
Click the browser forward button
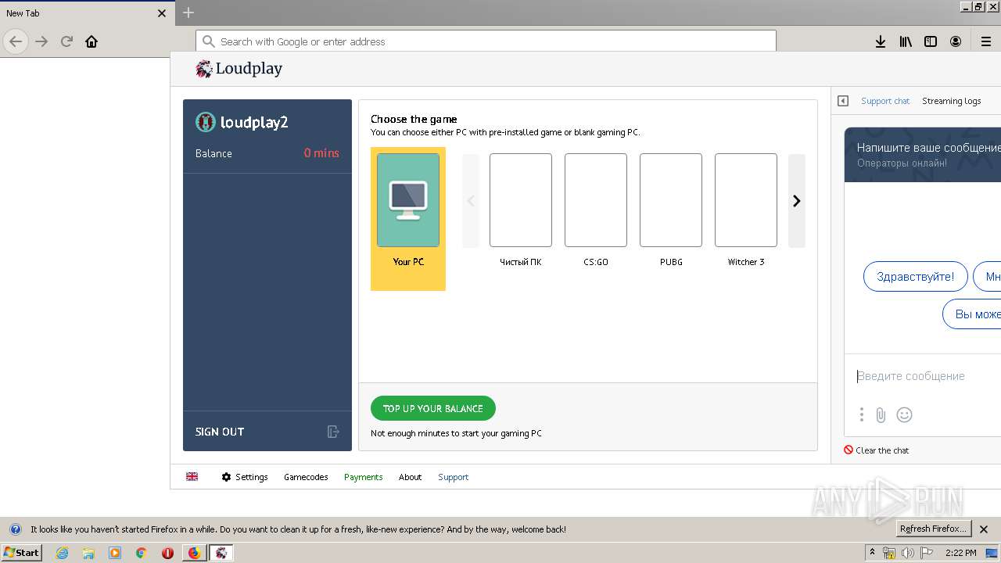pyautogui.click(x=41, y=41)
